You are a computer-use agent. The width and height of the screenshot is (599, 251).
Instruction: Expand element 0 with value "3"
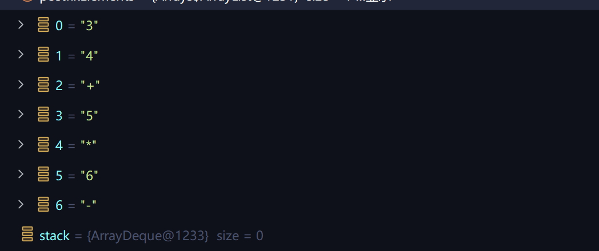pyautogui.click(x=21, y=25)
